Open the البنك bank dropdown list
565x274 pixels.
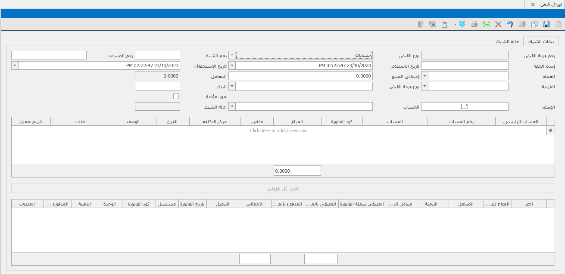(x=232, y=86)
